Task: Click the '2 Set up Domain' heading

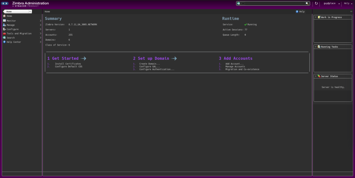Action: coord(151,58)
